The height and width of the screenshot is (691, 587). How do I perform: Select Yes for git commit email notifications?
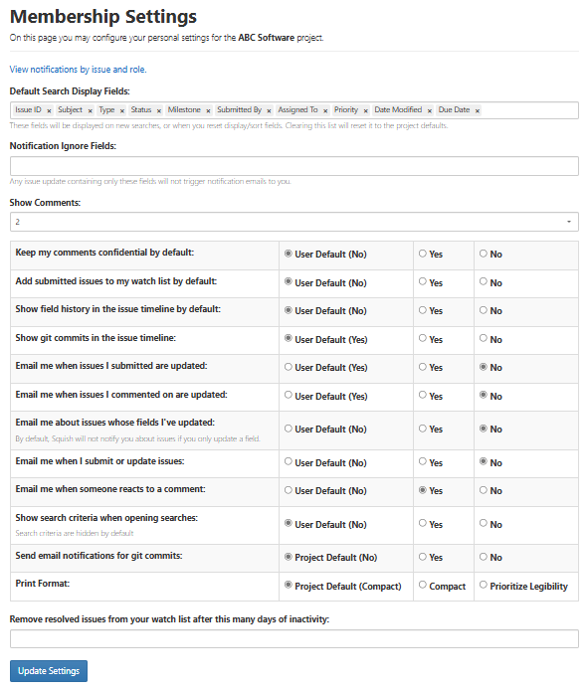[x=423, y=557]
